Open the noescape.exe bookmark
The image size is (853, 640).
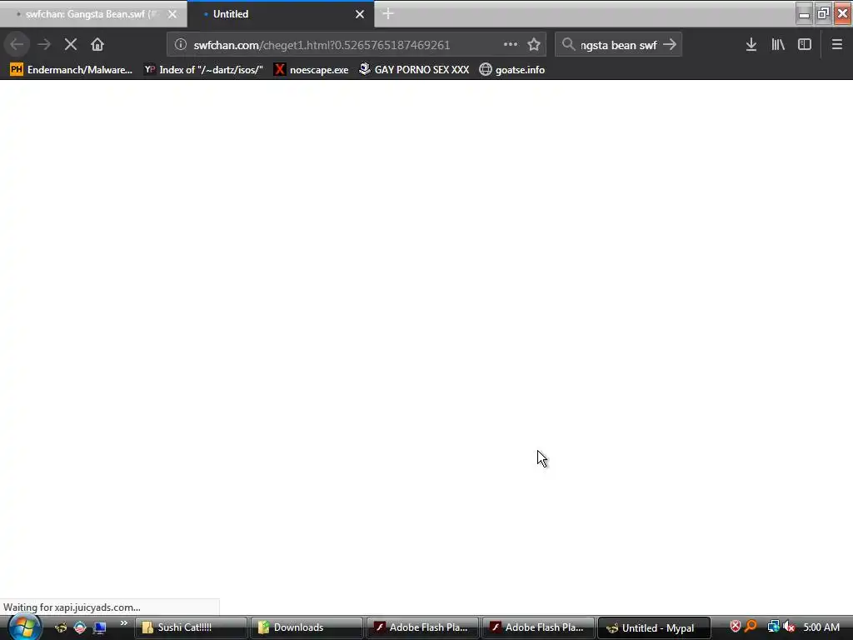click(x=312, y=70)
